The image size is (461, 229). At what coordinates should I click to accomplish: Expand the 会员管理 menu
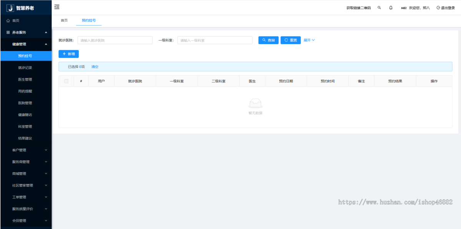coord(26,221)
